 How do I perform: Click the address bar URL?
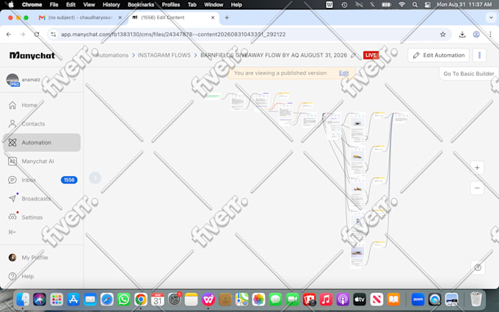(173, 35)
